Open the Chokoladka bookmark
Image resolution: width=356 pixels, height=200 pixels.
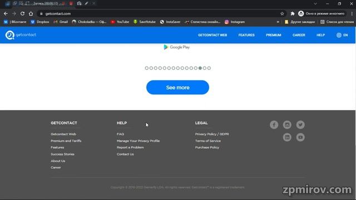(89, 22)
